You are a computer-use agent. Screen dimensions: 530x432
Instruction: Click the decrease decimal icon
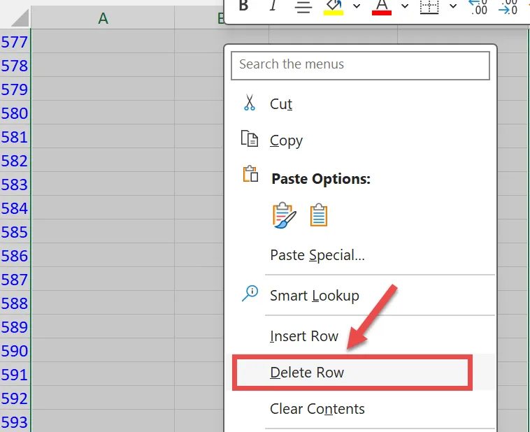pyautogui.click(x=508, y=6)
